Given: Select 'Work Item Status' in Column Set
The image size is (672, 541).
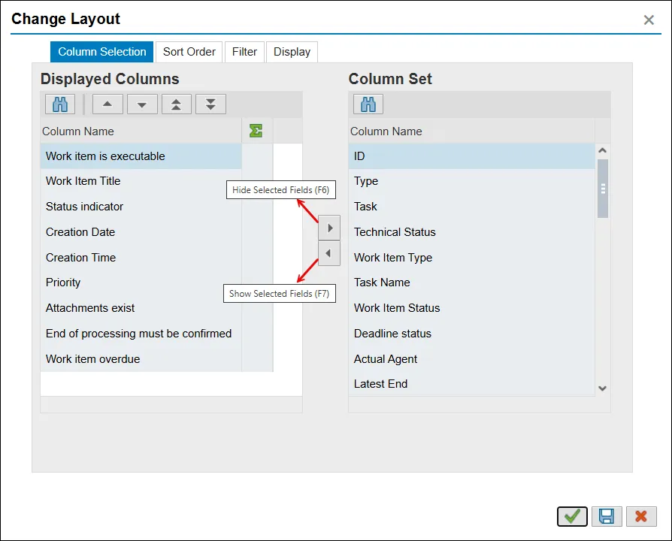Looking at the screenshot, I should click(471, 308).
